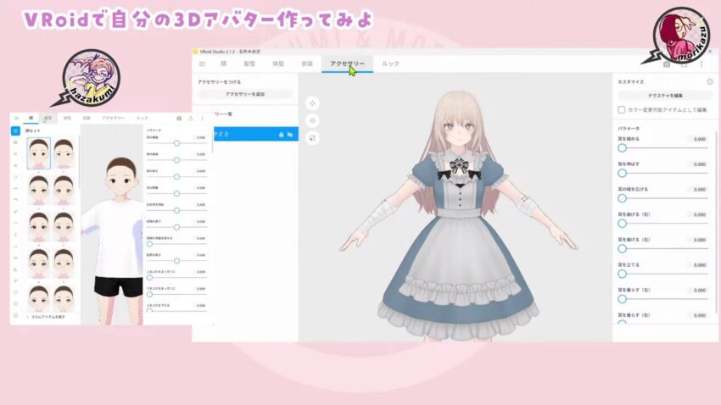Expand the さらにアイテムを探す link
The image size is (721, 405).
click(x=46, y=317)
